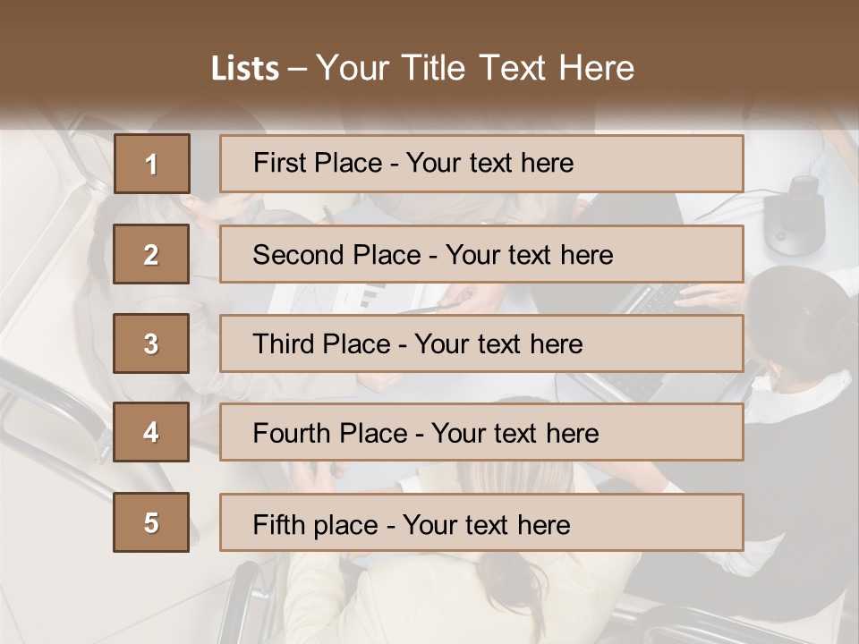Click the 'Third Place' words
The image size is (859, 644).
point(321,343)
